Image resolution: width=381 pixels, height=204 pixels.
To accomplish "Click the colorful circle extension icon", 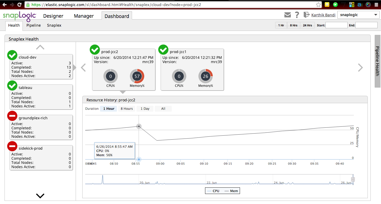I will (368, 4).
